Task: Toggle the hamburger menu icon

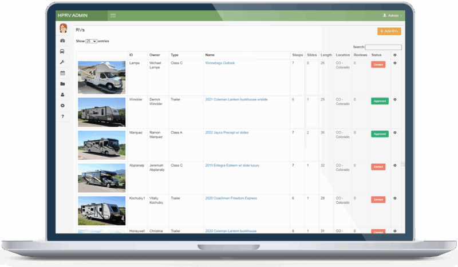Action: pyautogui.click(x=113, y=15)
